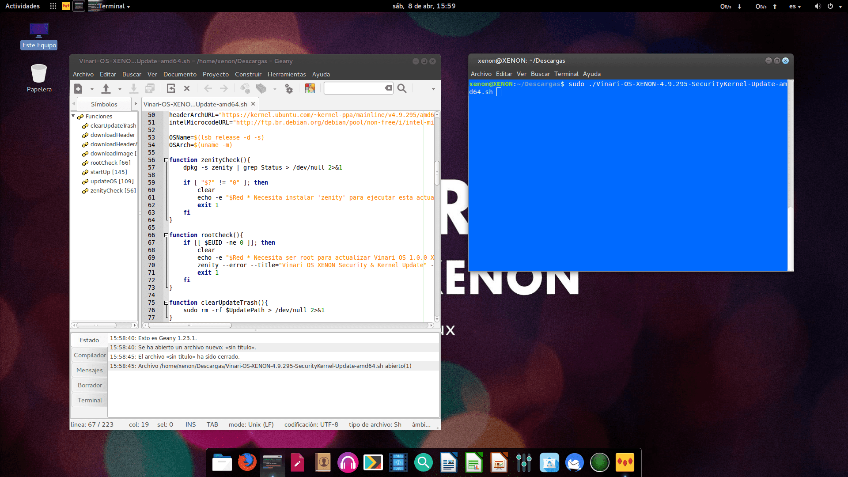
Task: Close the Vinari-OS-XENO document tab
Action: click(x=253, y=104)
